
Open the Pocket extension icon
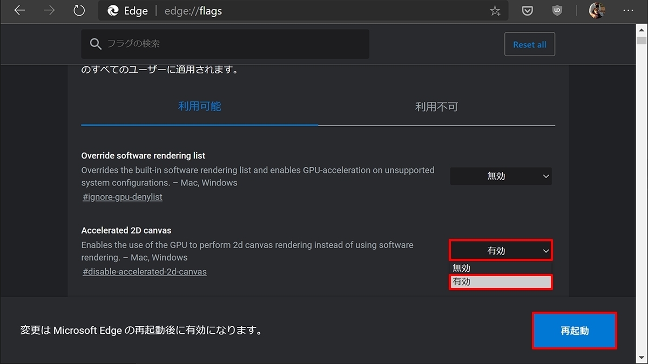(528, 10)
